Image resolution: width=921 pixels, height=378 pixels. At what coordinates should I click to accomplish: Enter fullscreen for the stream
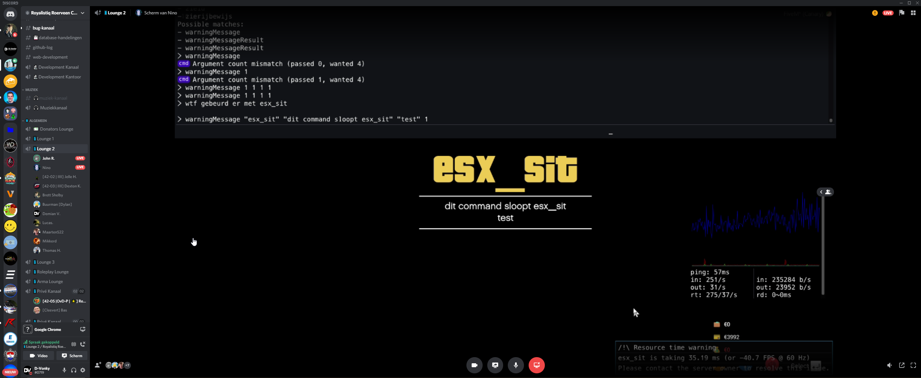pos(913,365)
